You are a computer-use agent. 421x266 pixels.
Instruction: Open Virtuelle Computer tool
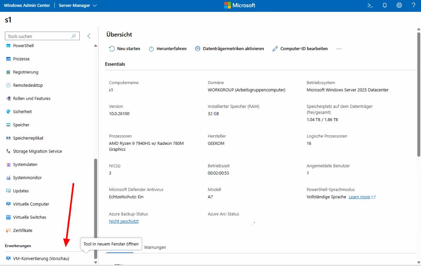pos(31,204)
